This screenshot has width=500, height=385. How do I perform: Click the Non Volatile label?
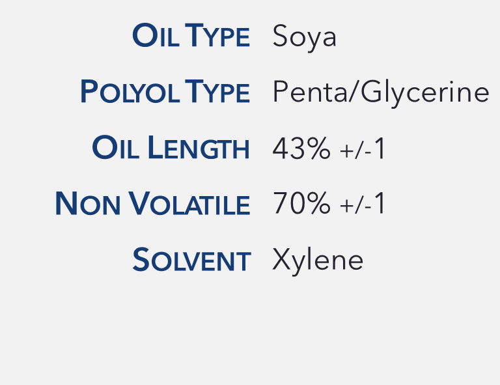tap(152, 205)
